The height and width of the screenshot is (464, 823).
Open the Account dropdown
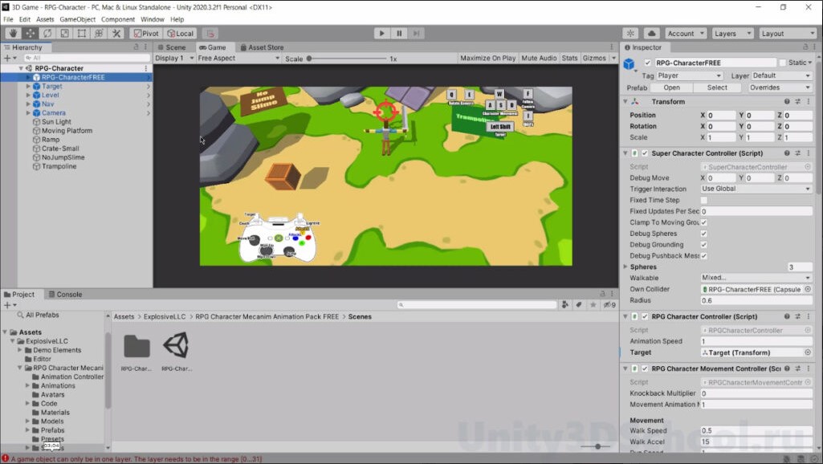pos(686,33)
